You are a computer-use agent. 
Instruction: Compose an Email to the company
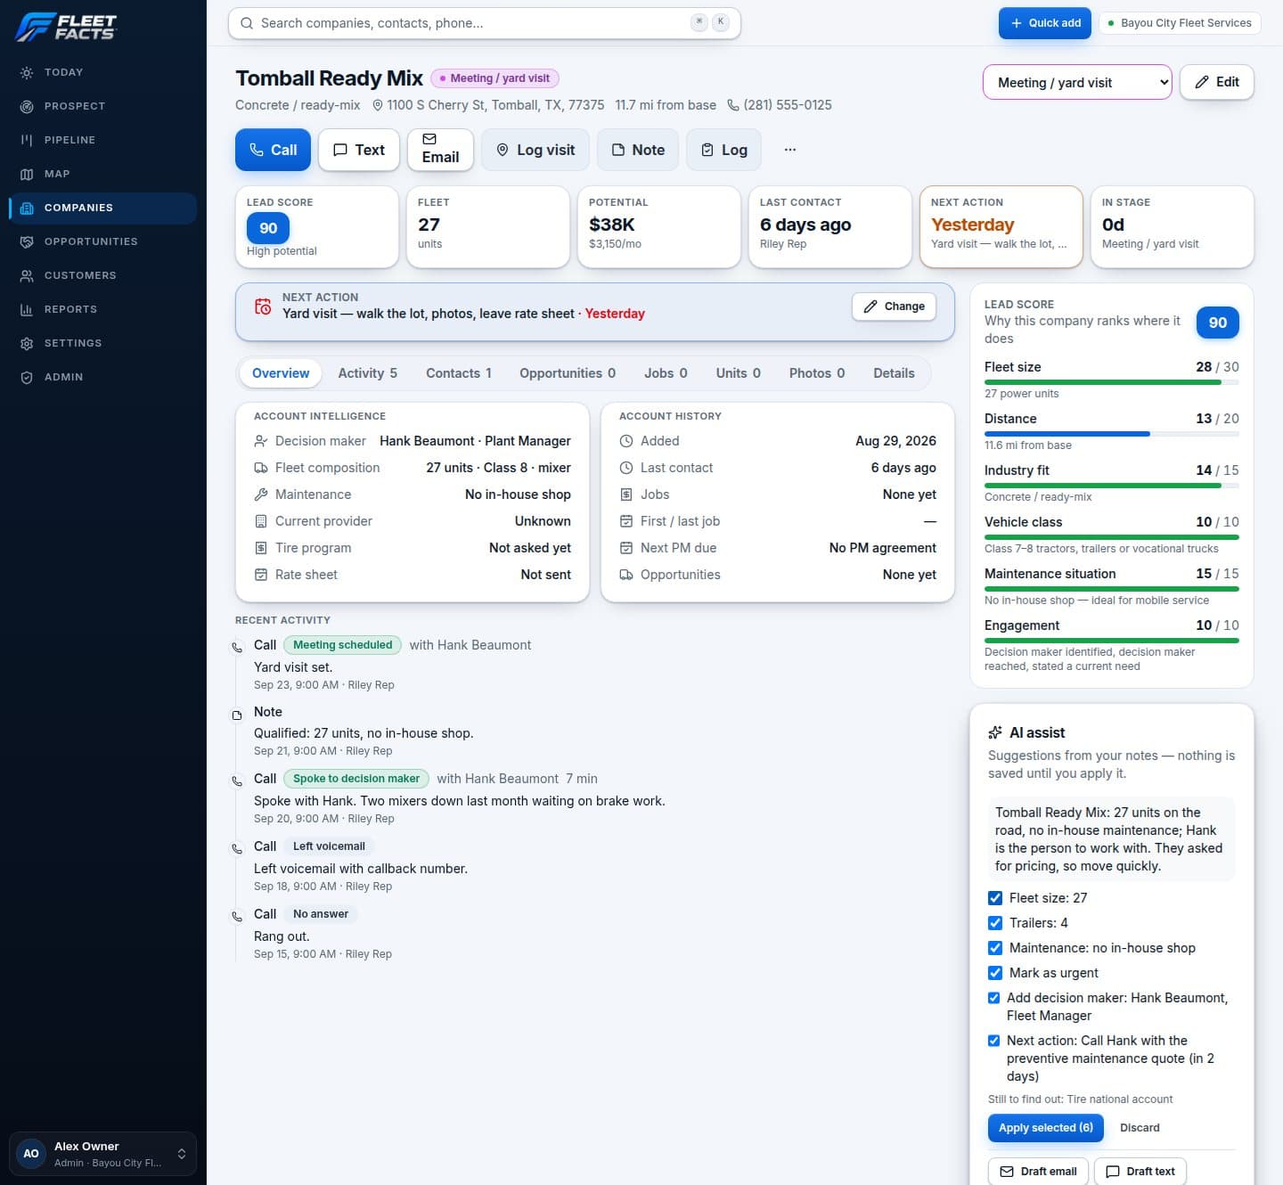coord(440,150)
